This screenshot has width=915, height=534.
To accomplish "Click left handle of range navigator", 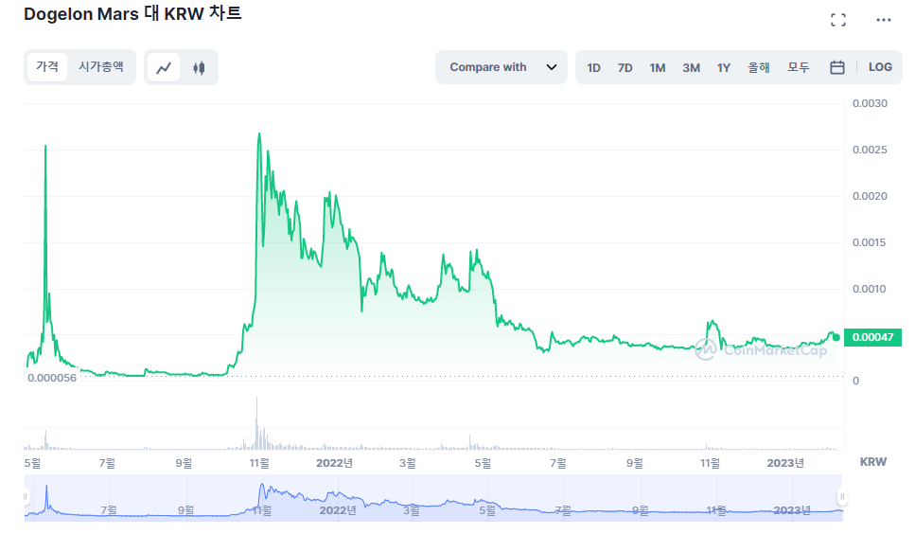I will 26,497.
